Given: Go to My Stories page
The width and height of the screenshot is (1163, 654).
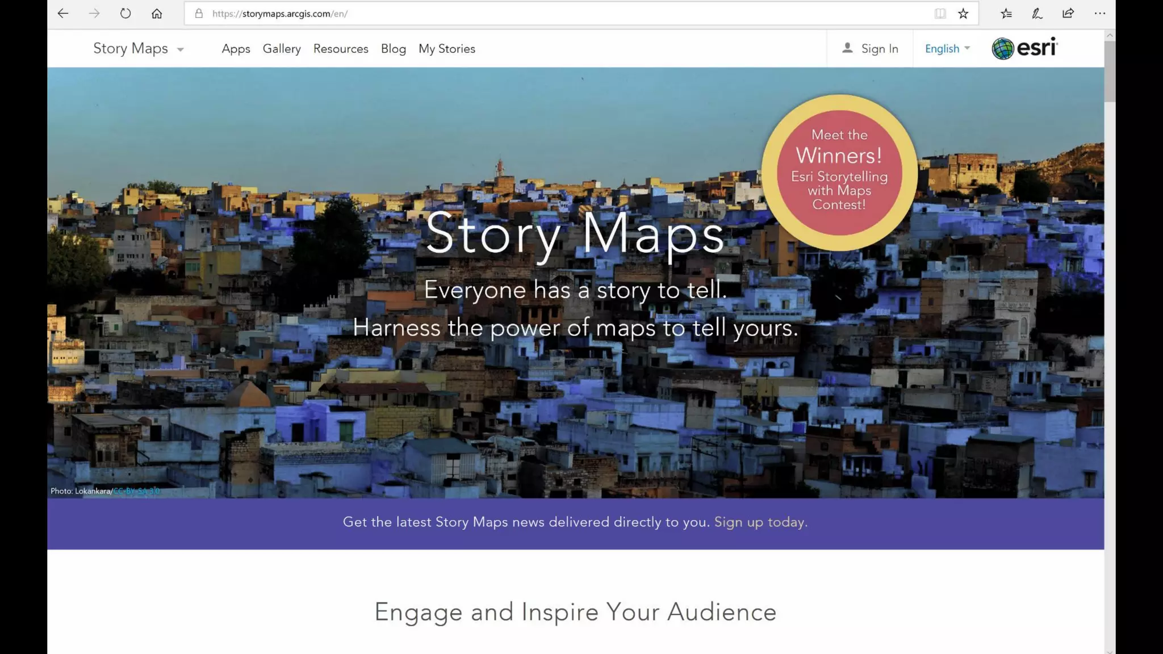Looking at the screenshot, I should 447,49.
